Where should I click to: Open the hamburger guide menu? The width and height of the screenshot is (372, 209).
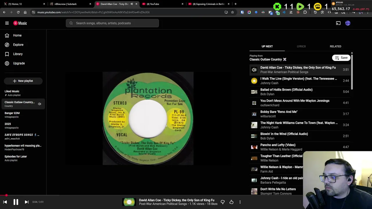7,23
